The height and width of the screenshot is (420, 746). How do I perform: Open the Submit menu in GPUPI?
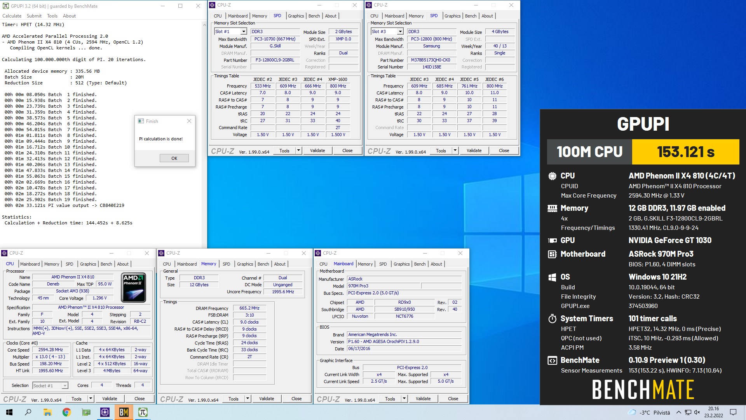point(34,16)
